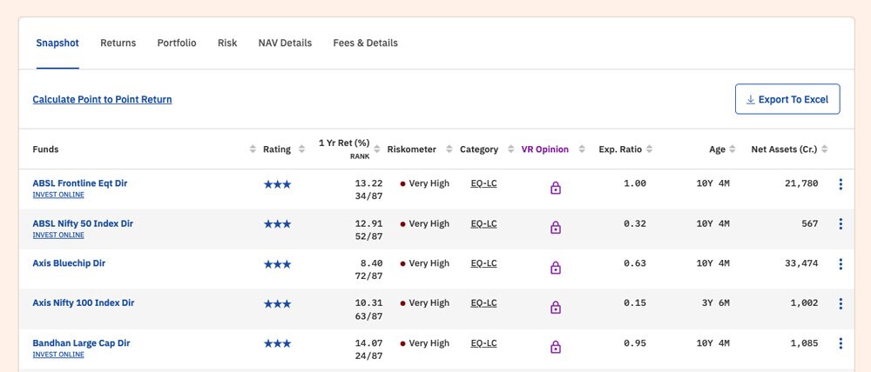Open kebab menu for Bandhan Large Cap Dir
The height and width of the screenshot is (372, 871).
click(841, 343)
